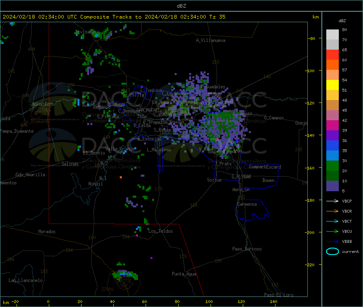Select the dark green 10-20 dBZ swatch

point(332,175)
